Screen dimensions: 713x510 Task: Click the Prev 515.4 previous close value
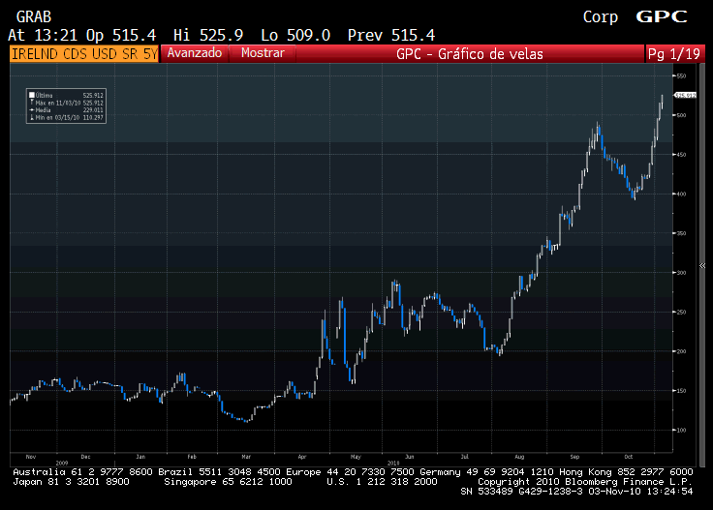(391, 36)
